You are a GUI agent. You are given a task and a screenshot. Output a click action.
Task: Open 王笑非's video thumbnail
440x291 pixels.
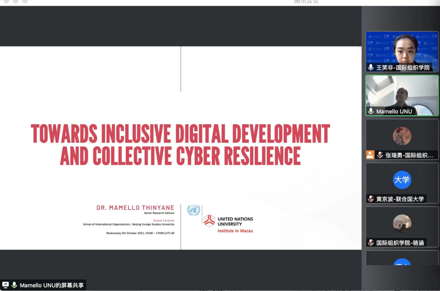402,48
